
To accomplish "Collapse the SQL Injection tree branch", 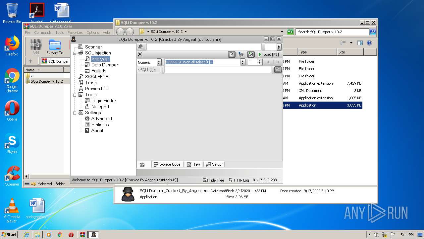I will coord(75,53).
